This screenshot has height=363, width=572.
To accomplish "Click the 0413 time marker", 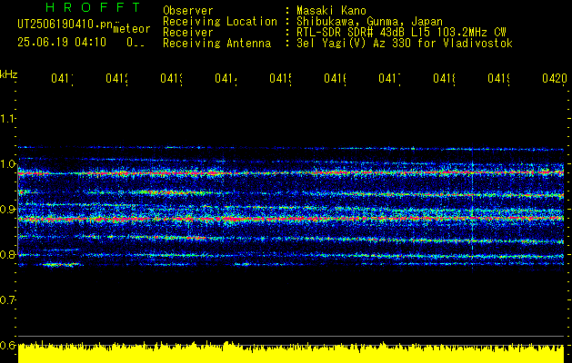I will (171, 78).
